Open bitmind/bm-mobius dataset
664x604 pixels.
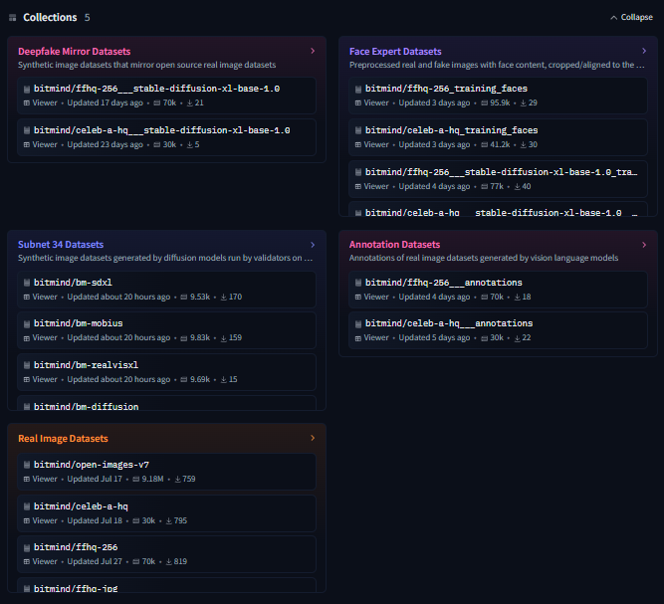[166, 330]
